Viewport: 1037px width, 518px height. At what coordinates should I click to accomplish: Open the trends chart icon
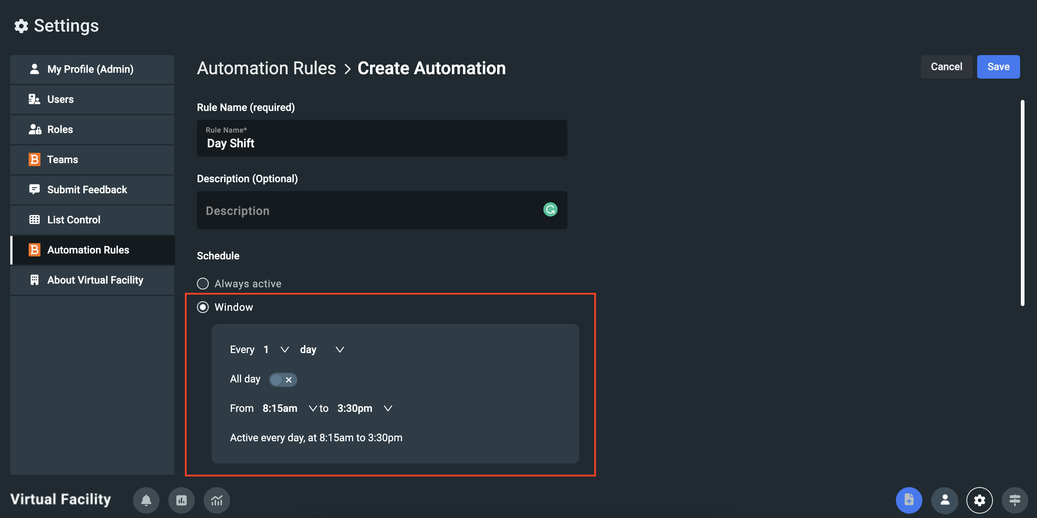(x=216, y=500)
